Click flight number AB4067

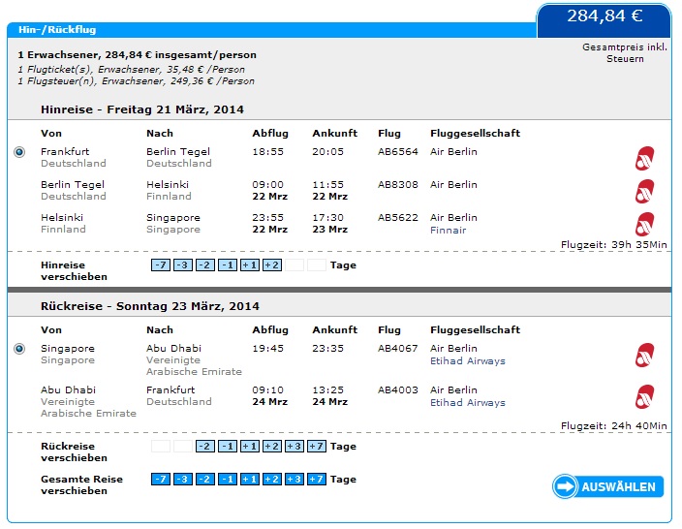[x=397, y=348]
